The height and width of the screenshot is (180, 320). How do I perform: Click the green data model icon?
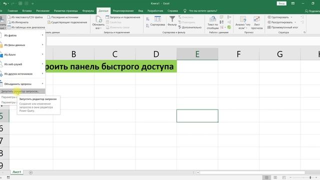pyautogui.click(x=229, y=27)
